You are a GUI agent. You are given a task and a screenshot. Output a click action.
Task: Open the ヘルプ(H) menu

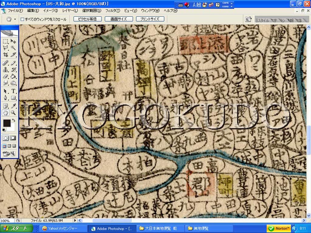point(171,11)
